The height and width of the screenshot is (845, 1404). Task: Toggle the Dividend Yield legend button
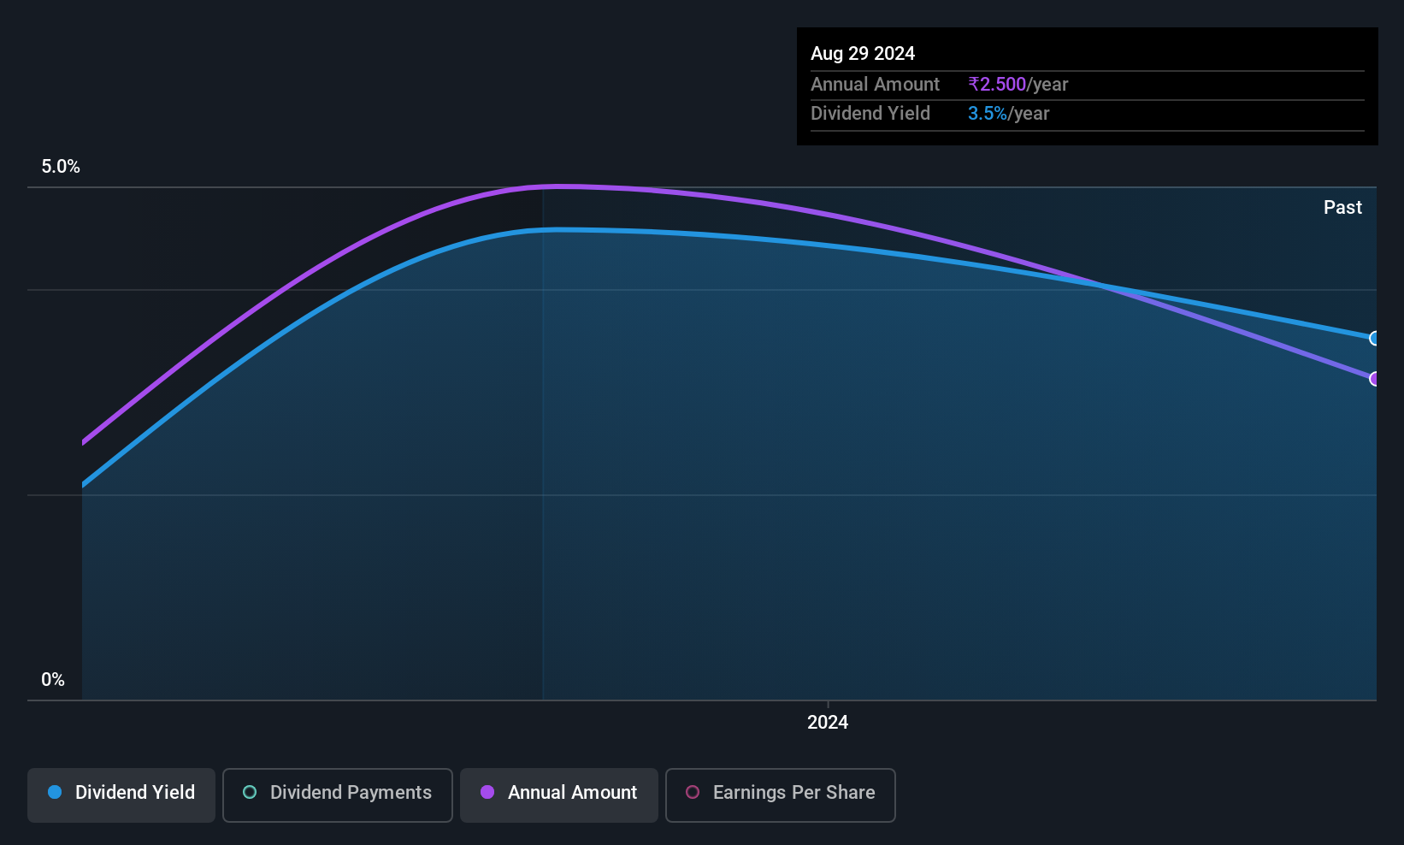[121, 795]
